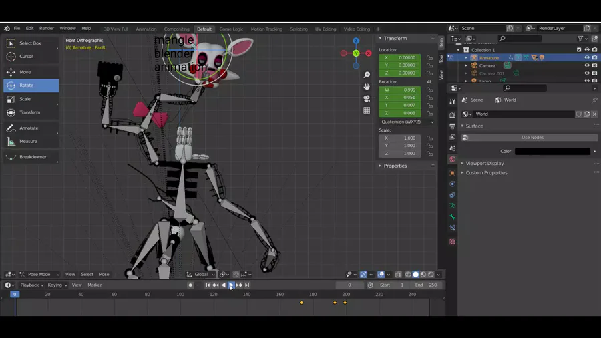Activate the Breakdowner tool
This screenshot has height=338, width=601.
(x=31, y=157)
